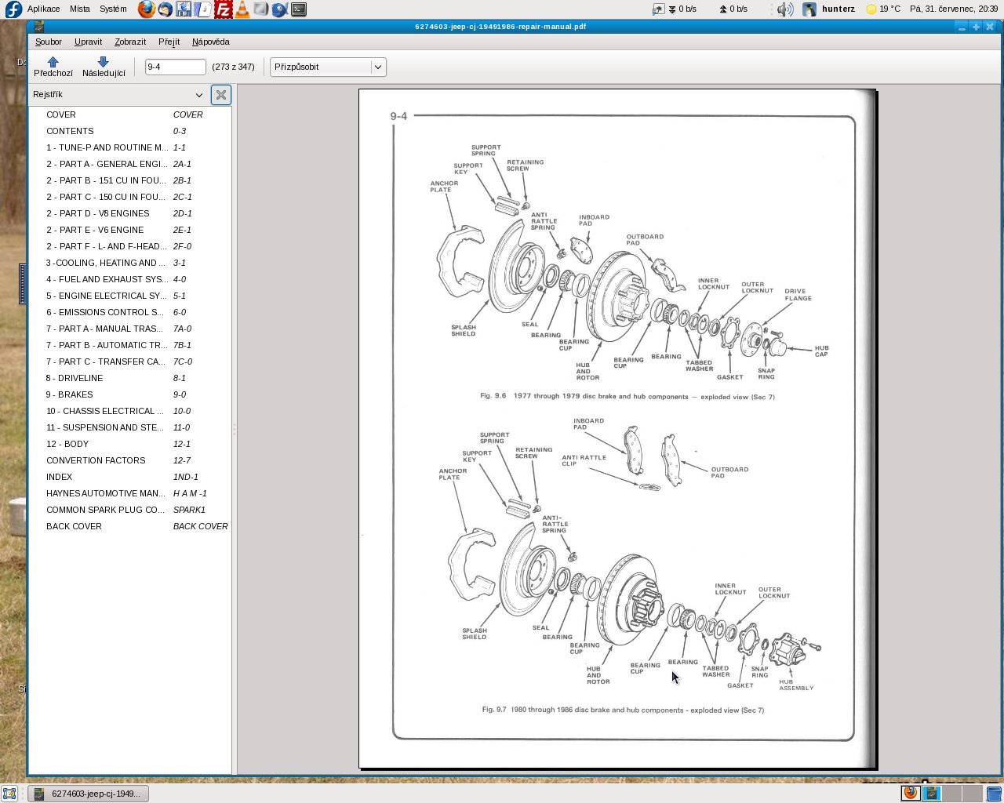Open the Upravit menu
Screen dimensions: 1004x803
(x=88, y=42)
